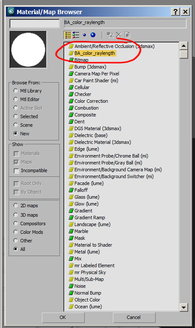Click the icon beside Bitmap map

click(x=71, y=60)
